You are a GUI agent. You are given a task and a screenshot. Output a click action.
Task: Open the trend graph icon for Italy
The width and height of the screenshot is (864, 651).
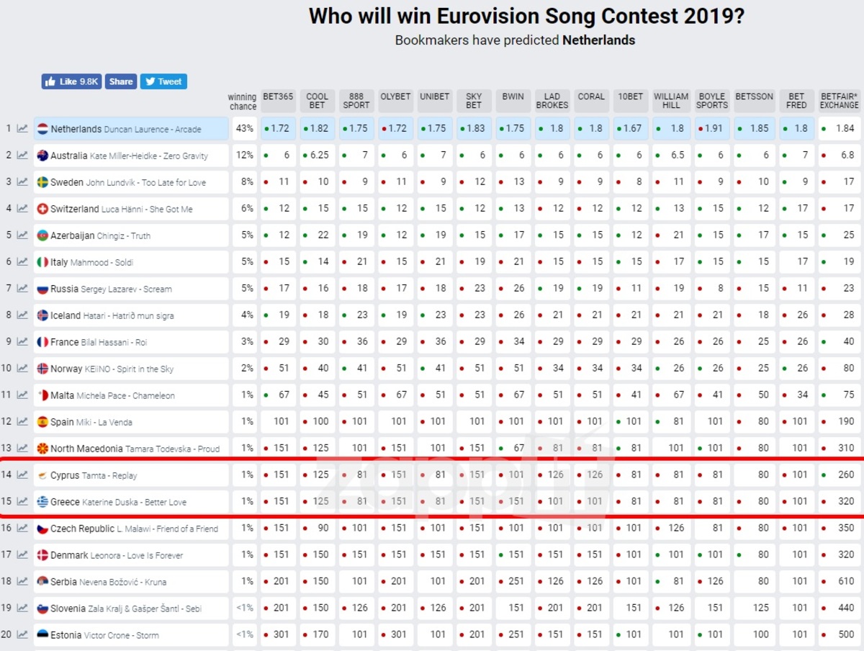[22, 262]
